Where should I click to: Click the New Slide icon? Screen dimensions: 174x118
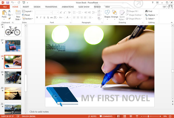click(18, 12)
